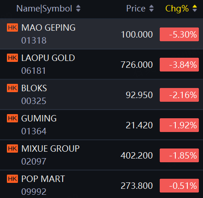
Task: Toggle the Chg% sort order arrows
Action: click(195, 8)
